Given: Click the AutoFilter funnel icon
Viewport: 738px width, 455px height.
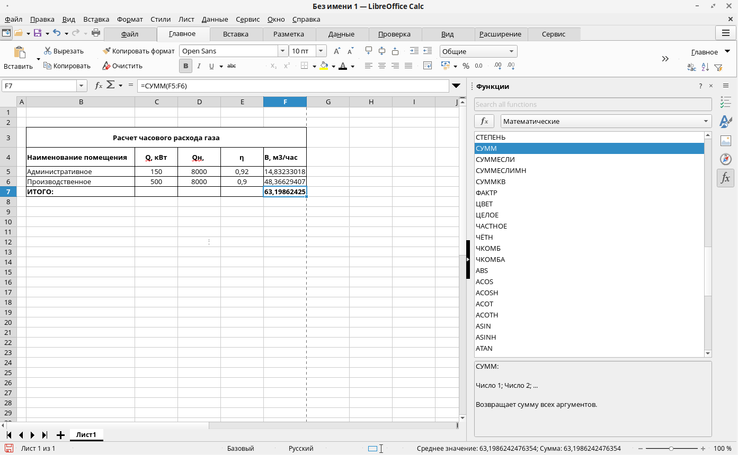Looking at the screenshot, I should 718,67.
